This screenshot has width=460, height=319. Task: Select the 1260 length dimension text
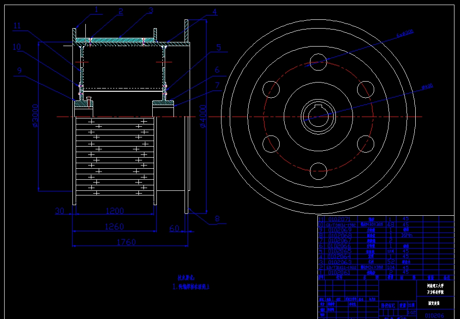(x=114, y=227)
